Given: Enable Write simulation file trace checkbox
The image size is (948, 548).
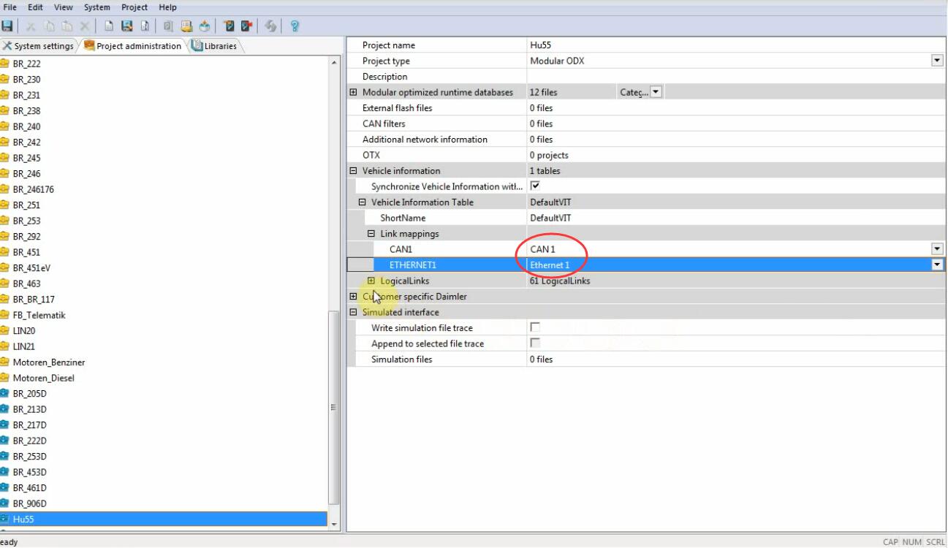Looking at the screenshot, I should pyautogui.click(x=535, y=327).
